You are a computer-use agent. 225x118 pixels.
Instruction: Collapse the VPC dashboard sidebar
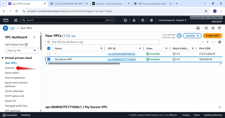(34, 37)
